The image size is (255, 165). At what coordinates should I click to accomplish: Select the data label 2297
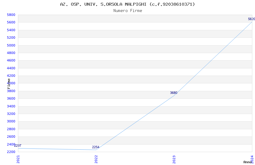[18, 146]
